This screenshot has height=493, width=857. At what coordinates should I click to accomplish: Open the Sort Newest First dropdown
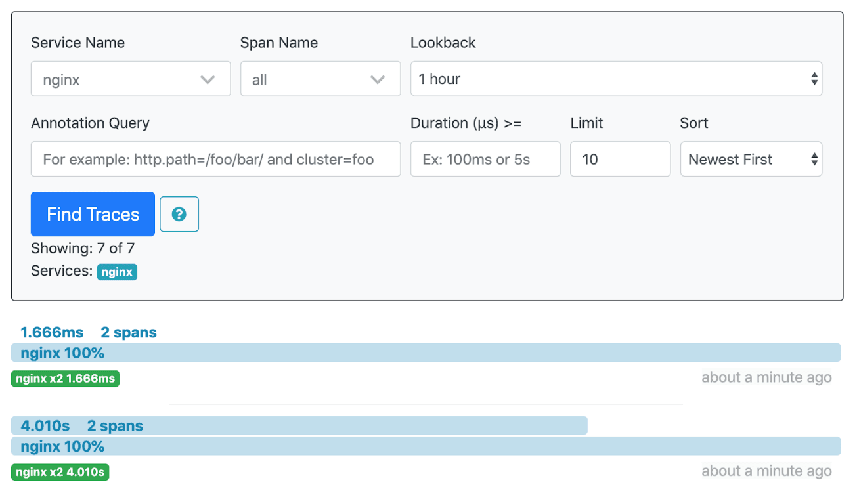(x=750, y=160)
